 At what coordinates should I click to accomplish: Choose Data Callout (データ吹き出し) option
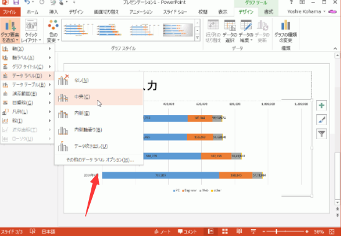click(99, 146)
